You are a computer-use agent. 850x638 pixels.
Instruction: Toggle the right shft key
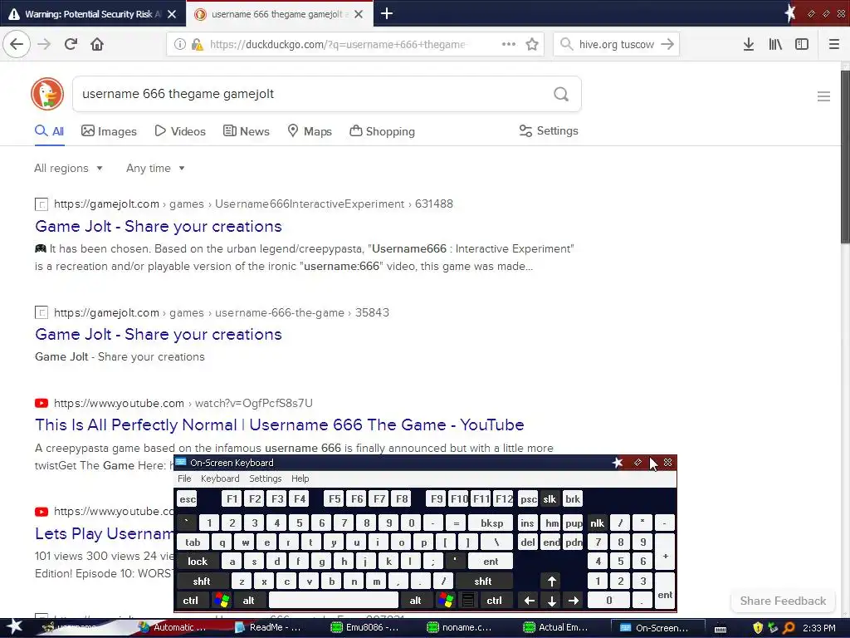click(x=483, y=581)
